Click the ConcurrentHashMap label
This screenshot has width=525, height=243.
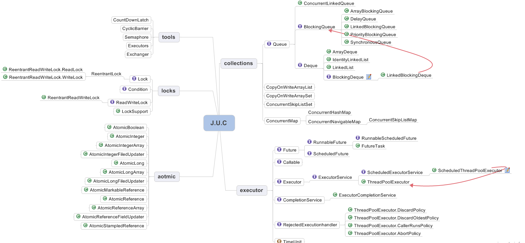coord(330,112)
